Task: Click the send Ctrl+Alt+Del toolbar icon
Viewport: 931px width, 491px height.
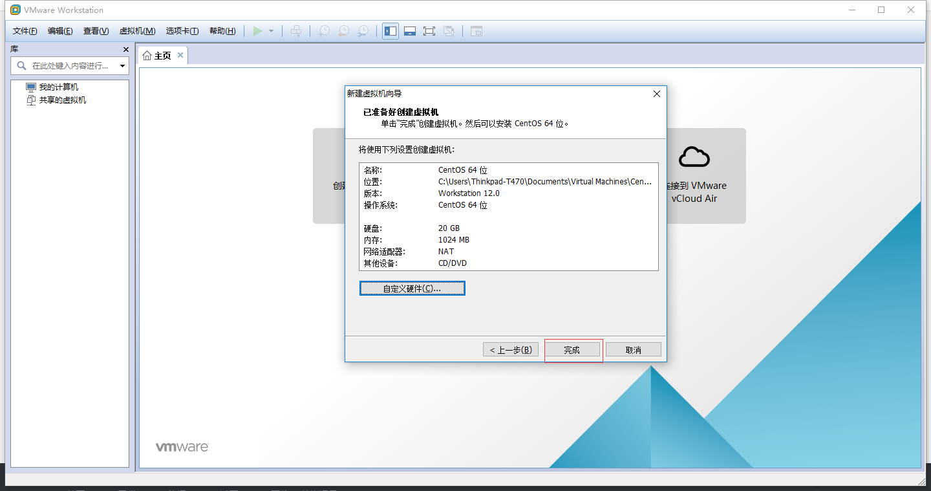Action: [x=296, y=31]
